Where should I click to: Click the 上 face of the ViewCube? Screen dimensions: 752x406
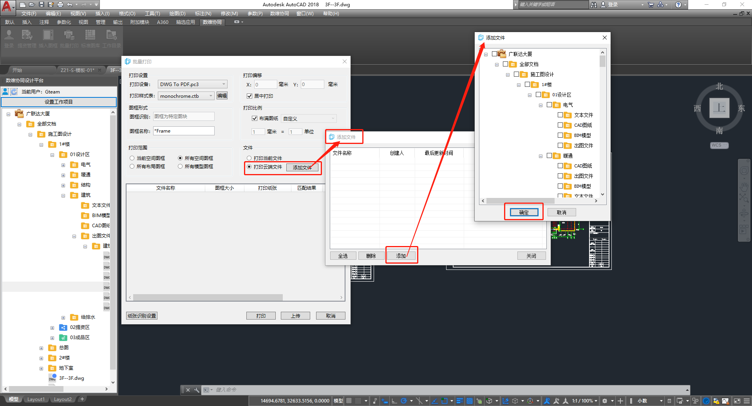click(719, 108)
